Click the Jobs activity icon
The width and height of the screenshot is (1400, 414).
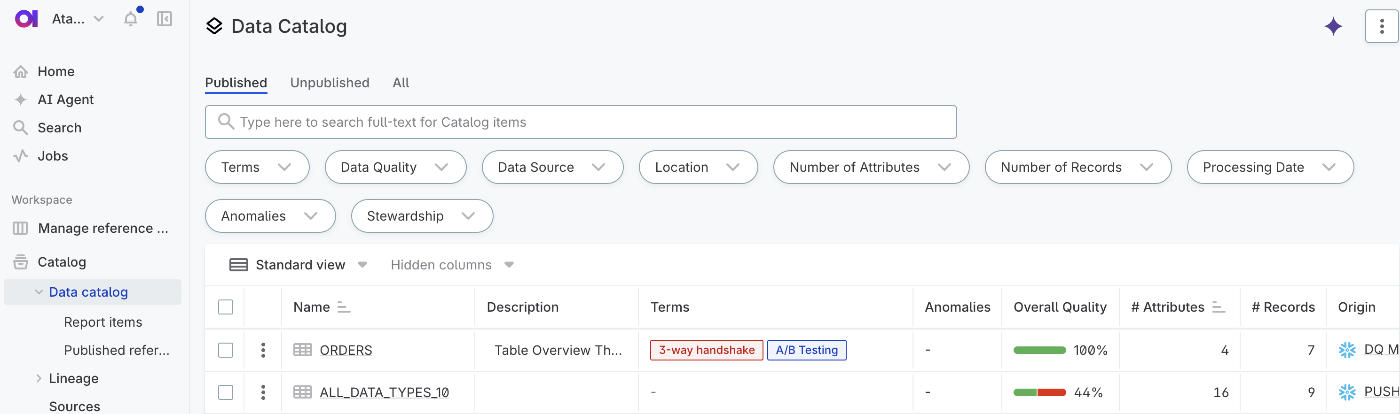(21, 156)
